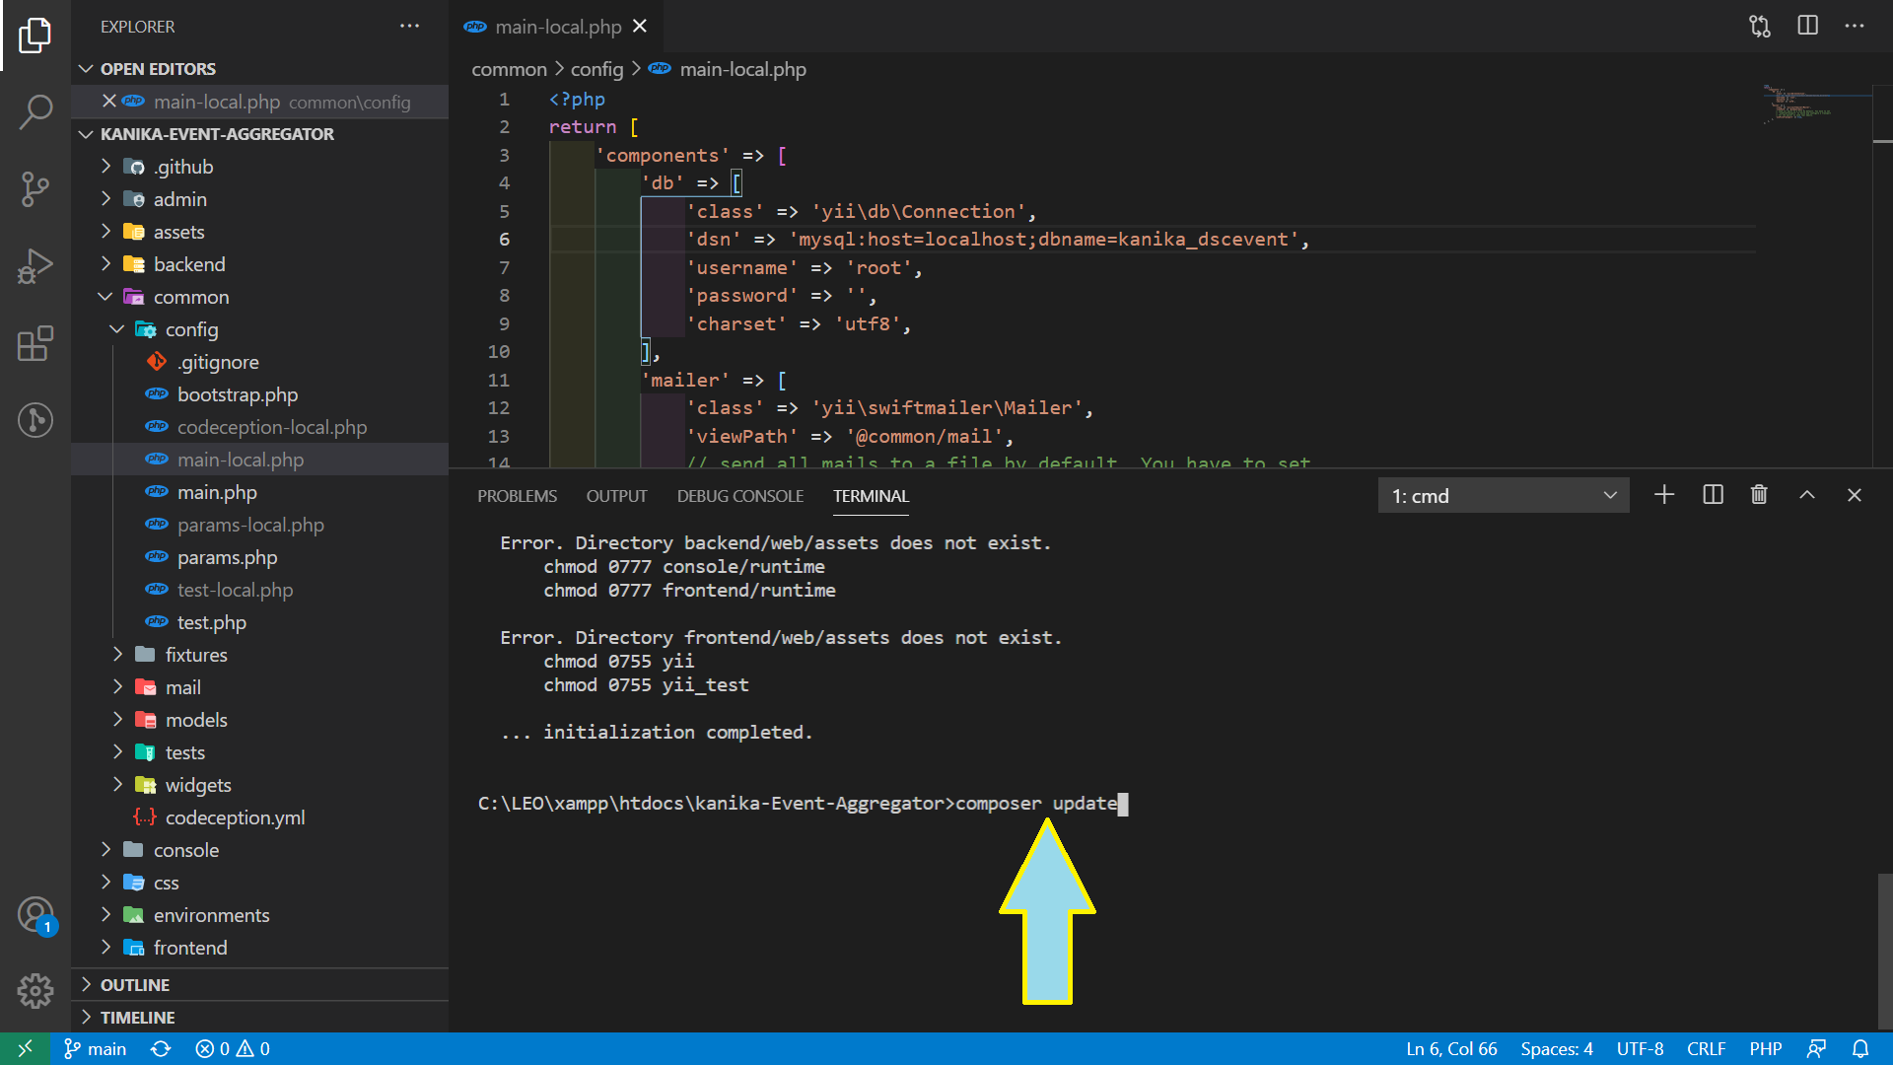Go to line via Ln 6, Col 66

(x=1451, y=1049)
